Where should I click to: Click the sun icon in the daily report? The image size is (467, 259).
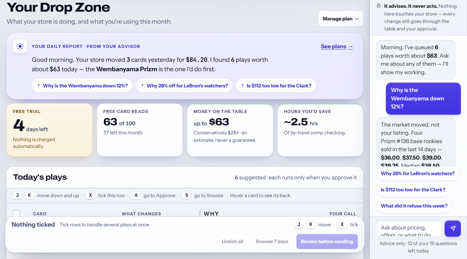(x=20, y=46)
